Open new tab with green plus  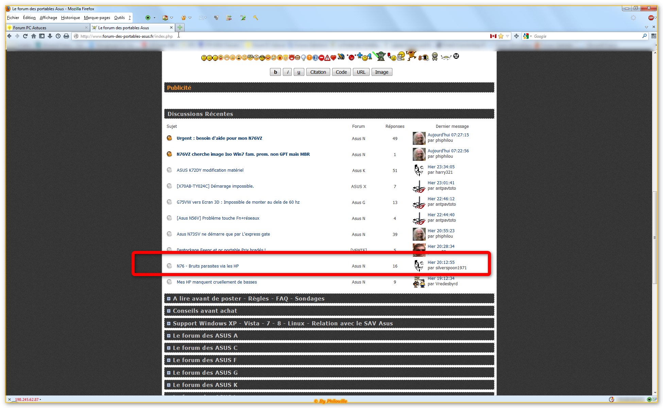click(180, 28)
